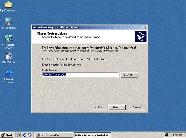
Task: Switch to dc.rtf - WordPad taskbar button
Action: coord(54,135)
